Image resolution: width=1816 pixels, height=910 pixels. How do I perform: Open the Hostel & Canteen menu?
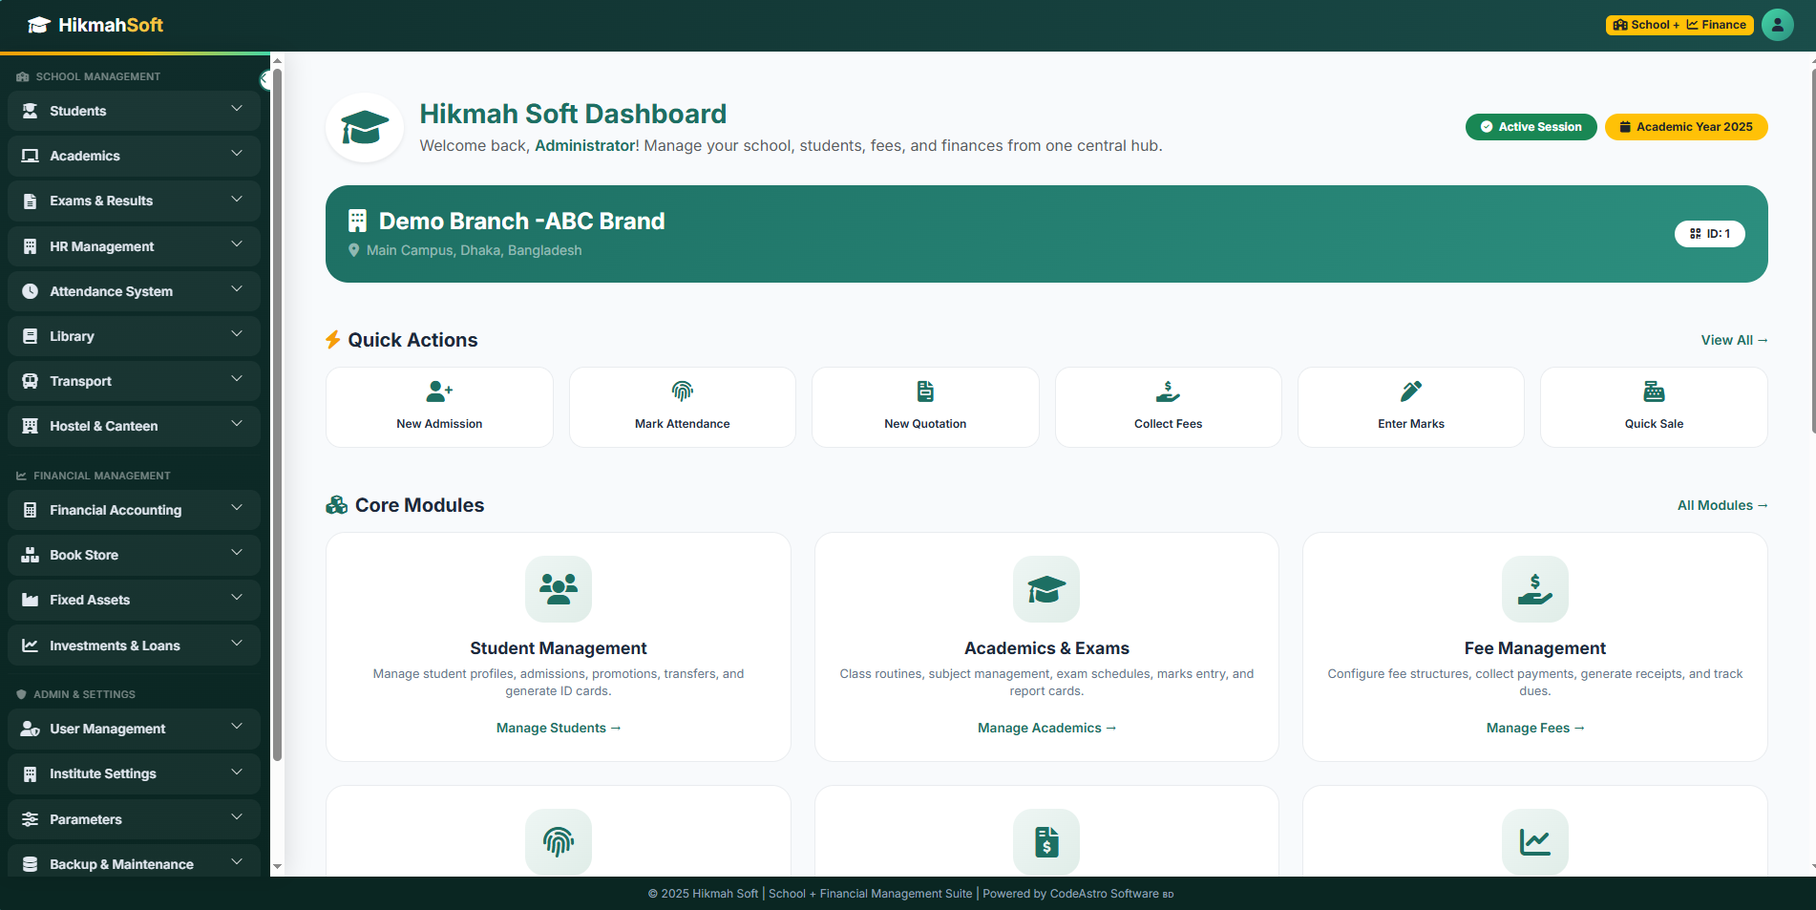[134, 426]
